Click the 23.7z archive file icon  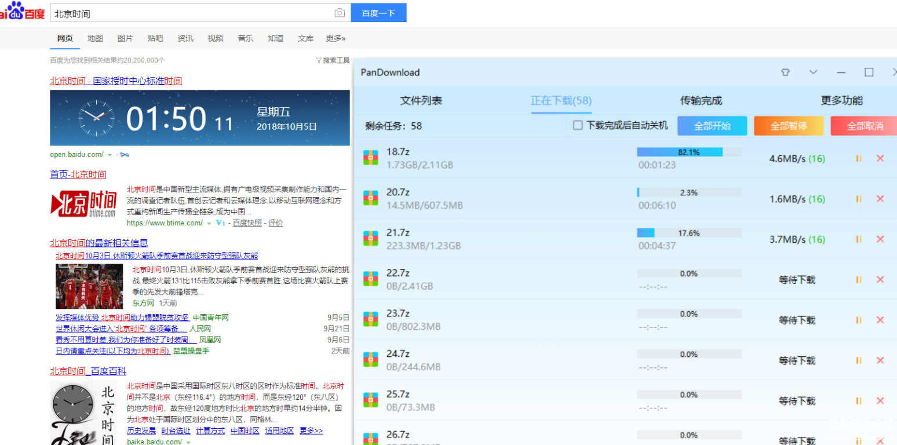(x=370, y=319)
